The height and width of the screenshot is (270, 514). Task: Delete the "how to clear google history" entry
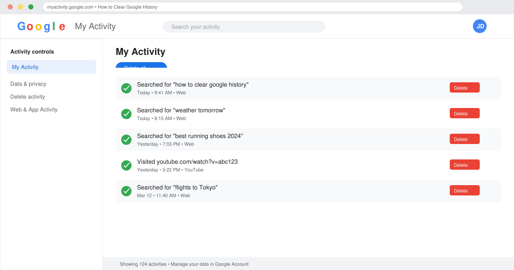point(465,87)
